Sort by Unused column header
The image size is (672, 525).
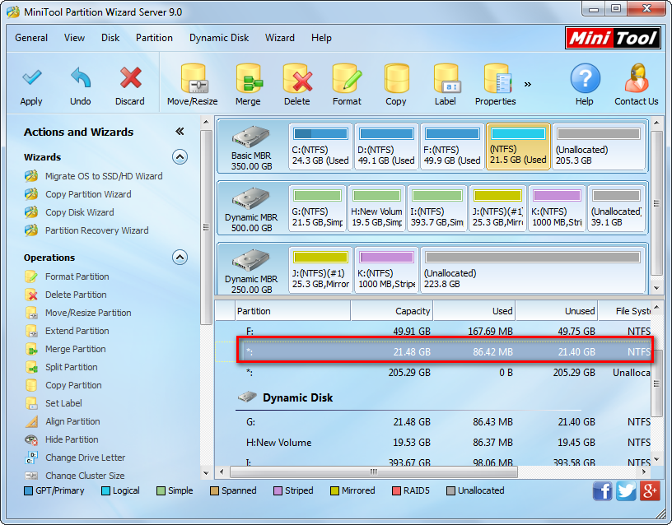click(x=557, y=311)
